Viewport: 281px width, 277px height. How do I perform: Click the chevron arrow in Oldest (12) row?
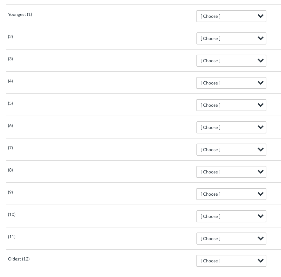point(261,261)
